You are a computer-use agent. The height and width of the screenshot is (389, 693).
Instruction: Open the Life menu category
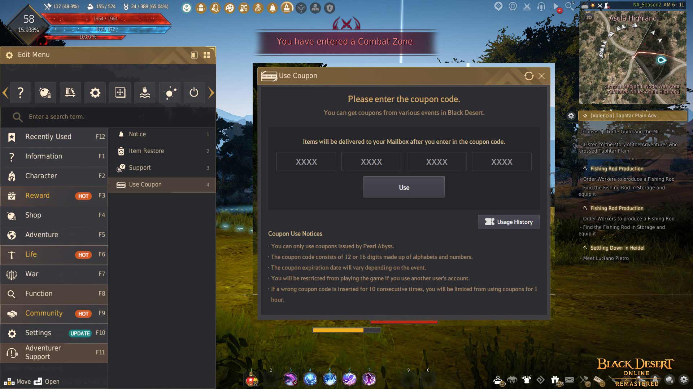pyautogui.click(x=54, y=255)
